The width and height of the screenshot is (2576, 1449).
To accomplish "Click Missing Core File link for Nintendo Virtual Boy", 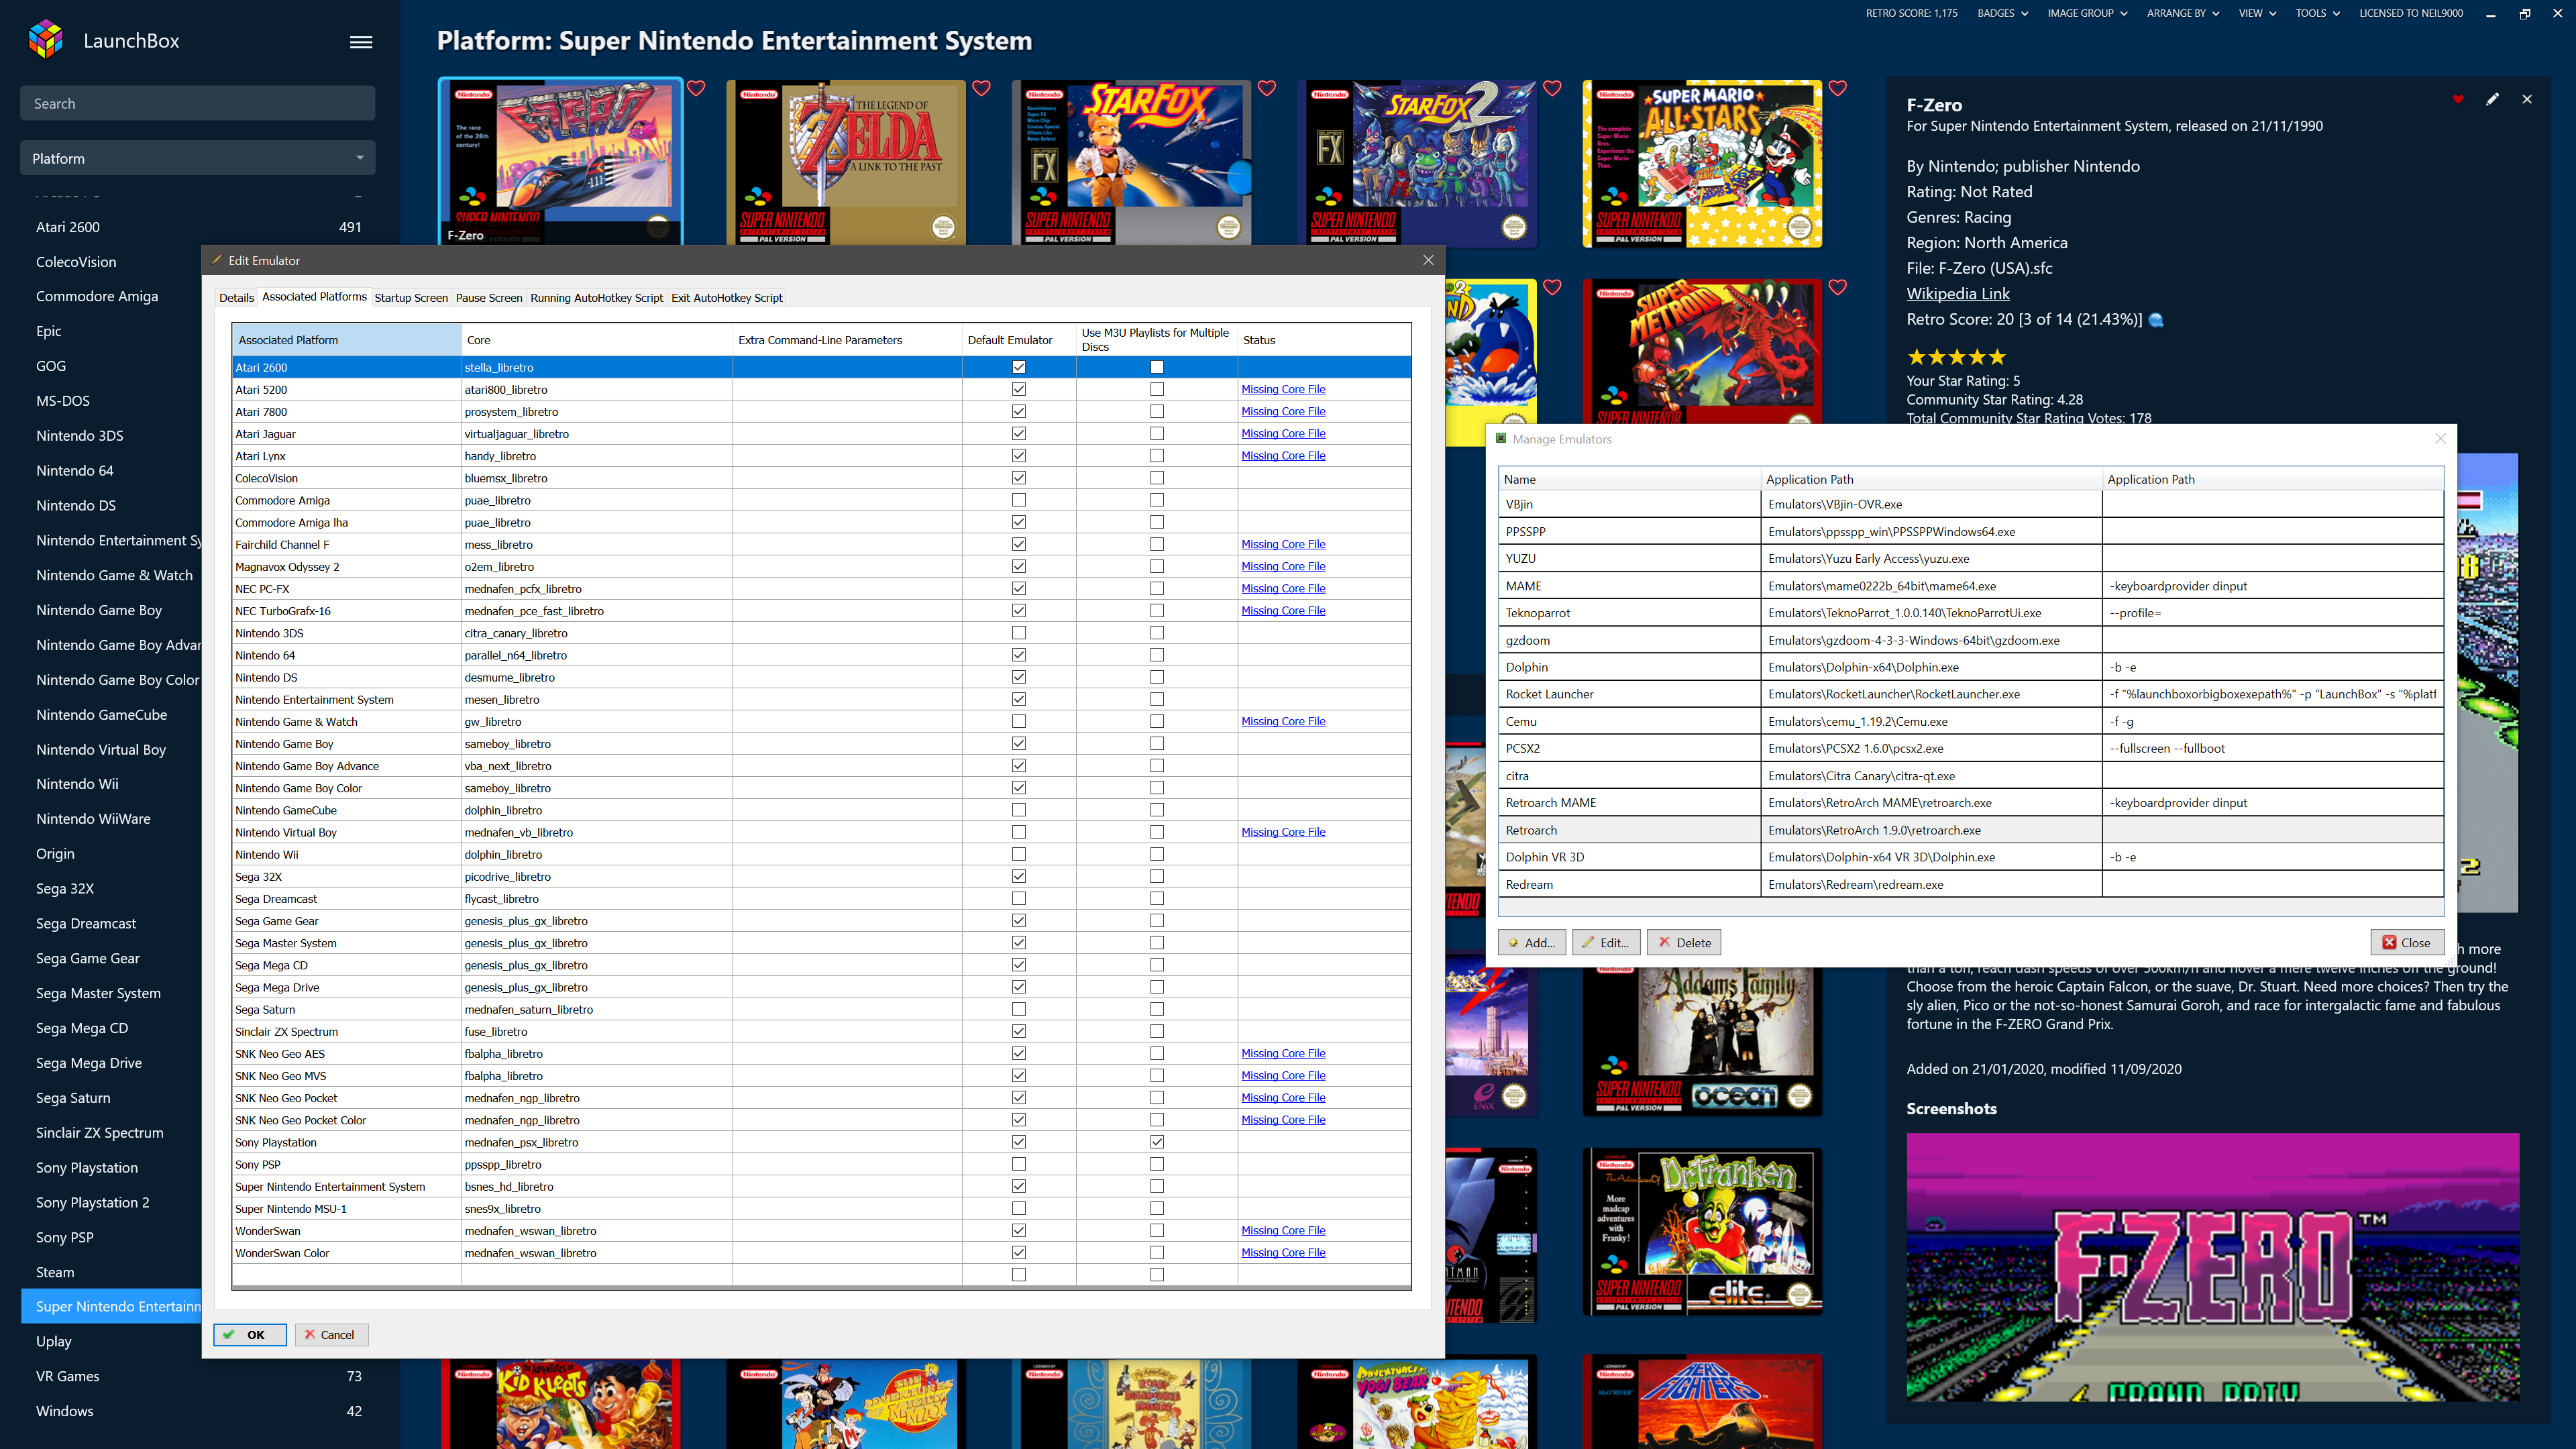I will pyautogui.click(x=1283, y=832).
